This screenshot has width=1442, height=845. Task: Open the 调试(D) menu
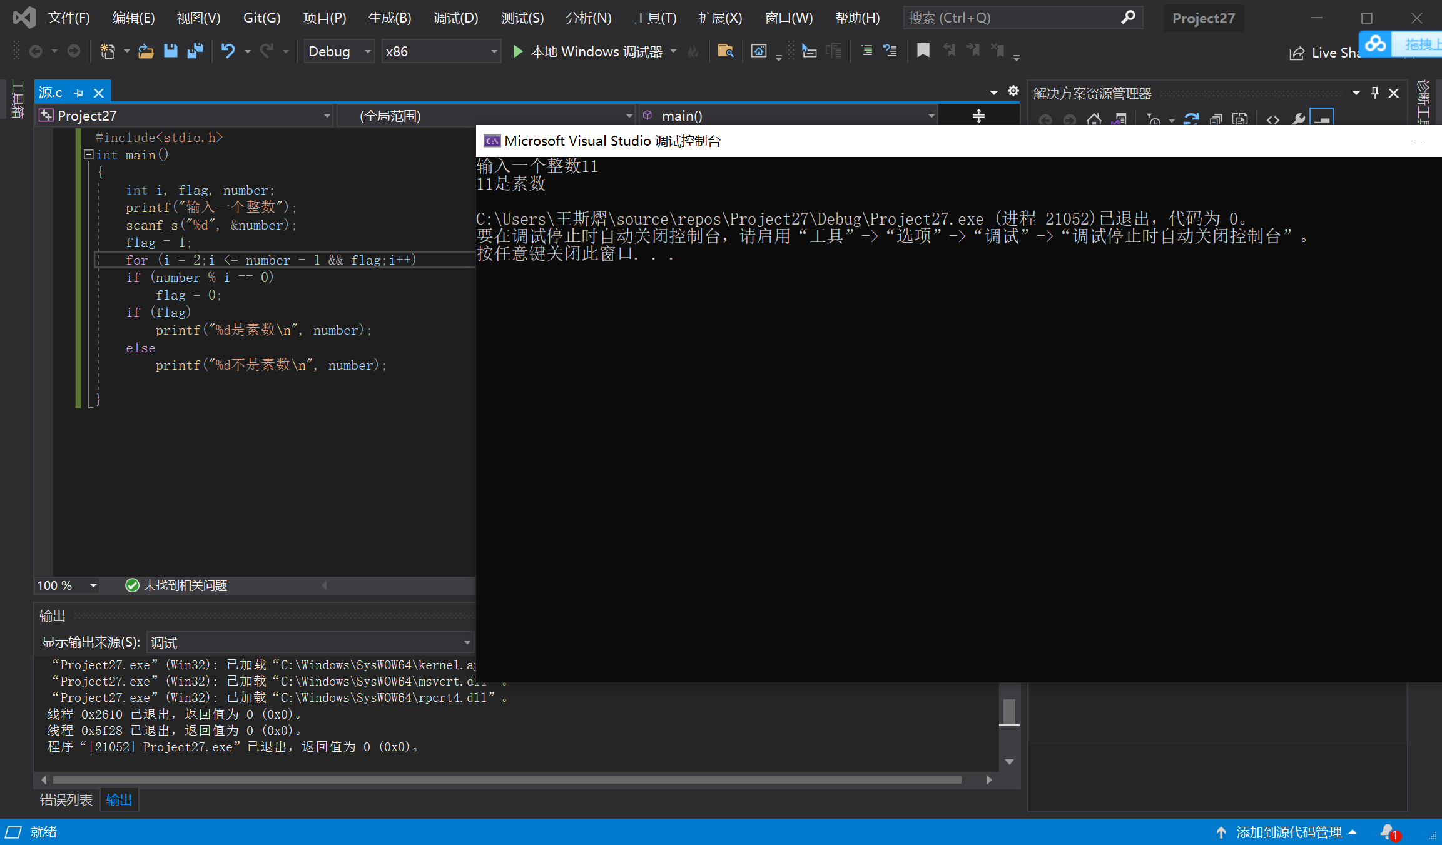(x=455, y=18)
